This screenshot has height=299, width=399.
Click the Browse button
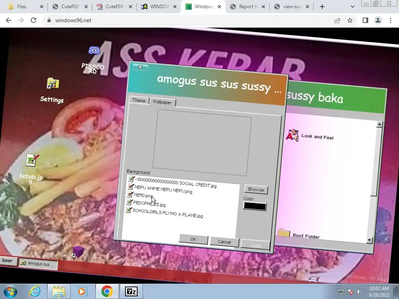pos(256,190)
